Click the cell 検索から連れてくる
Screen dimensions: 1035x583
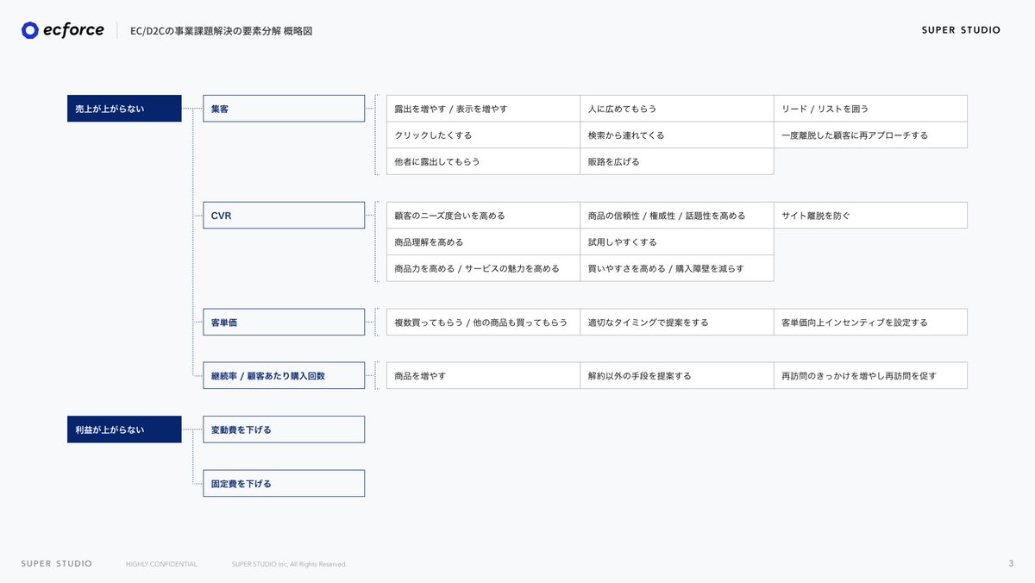pyautogui.click(x=677, y=135)
